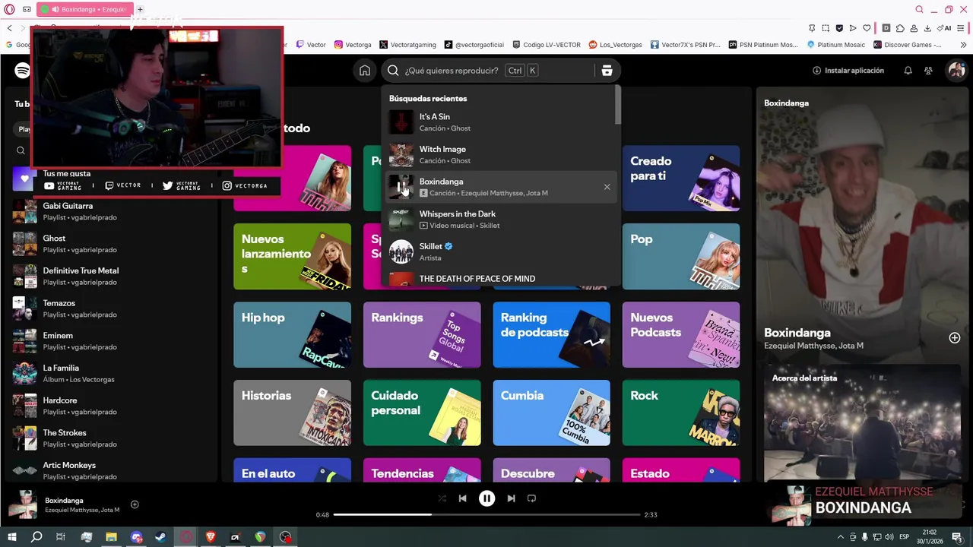Open the Cumbia genre card
Viewport: 973px width, 547px height.
coord(551,413)
